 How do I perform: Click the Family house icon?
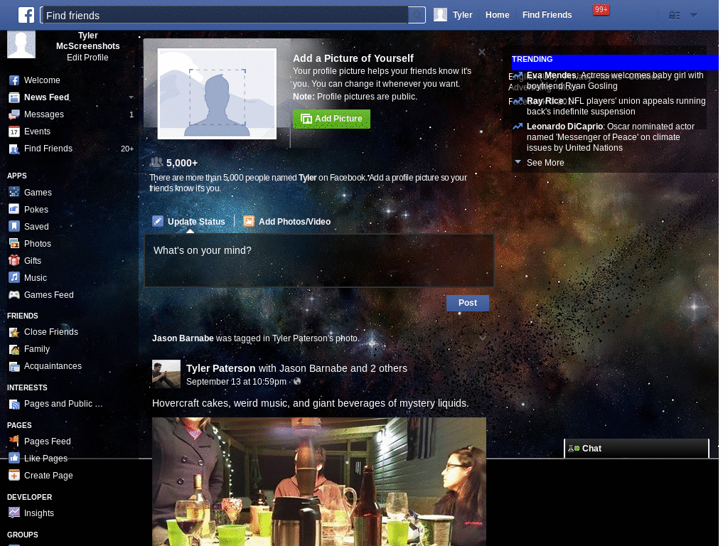14,349
